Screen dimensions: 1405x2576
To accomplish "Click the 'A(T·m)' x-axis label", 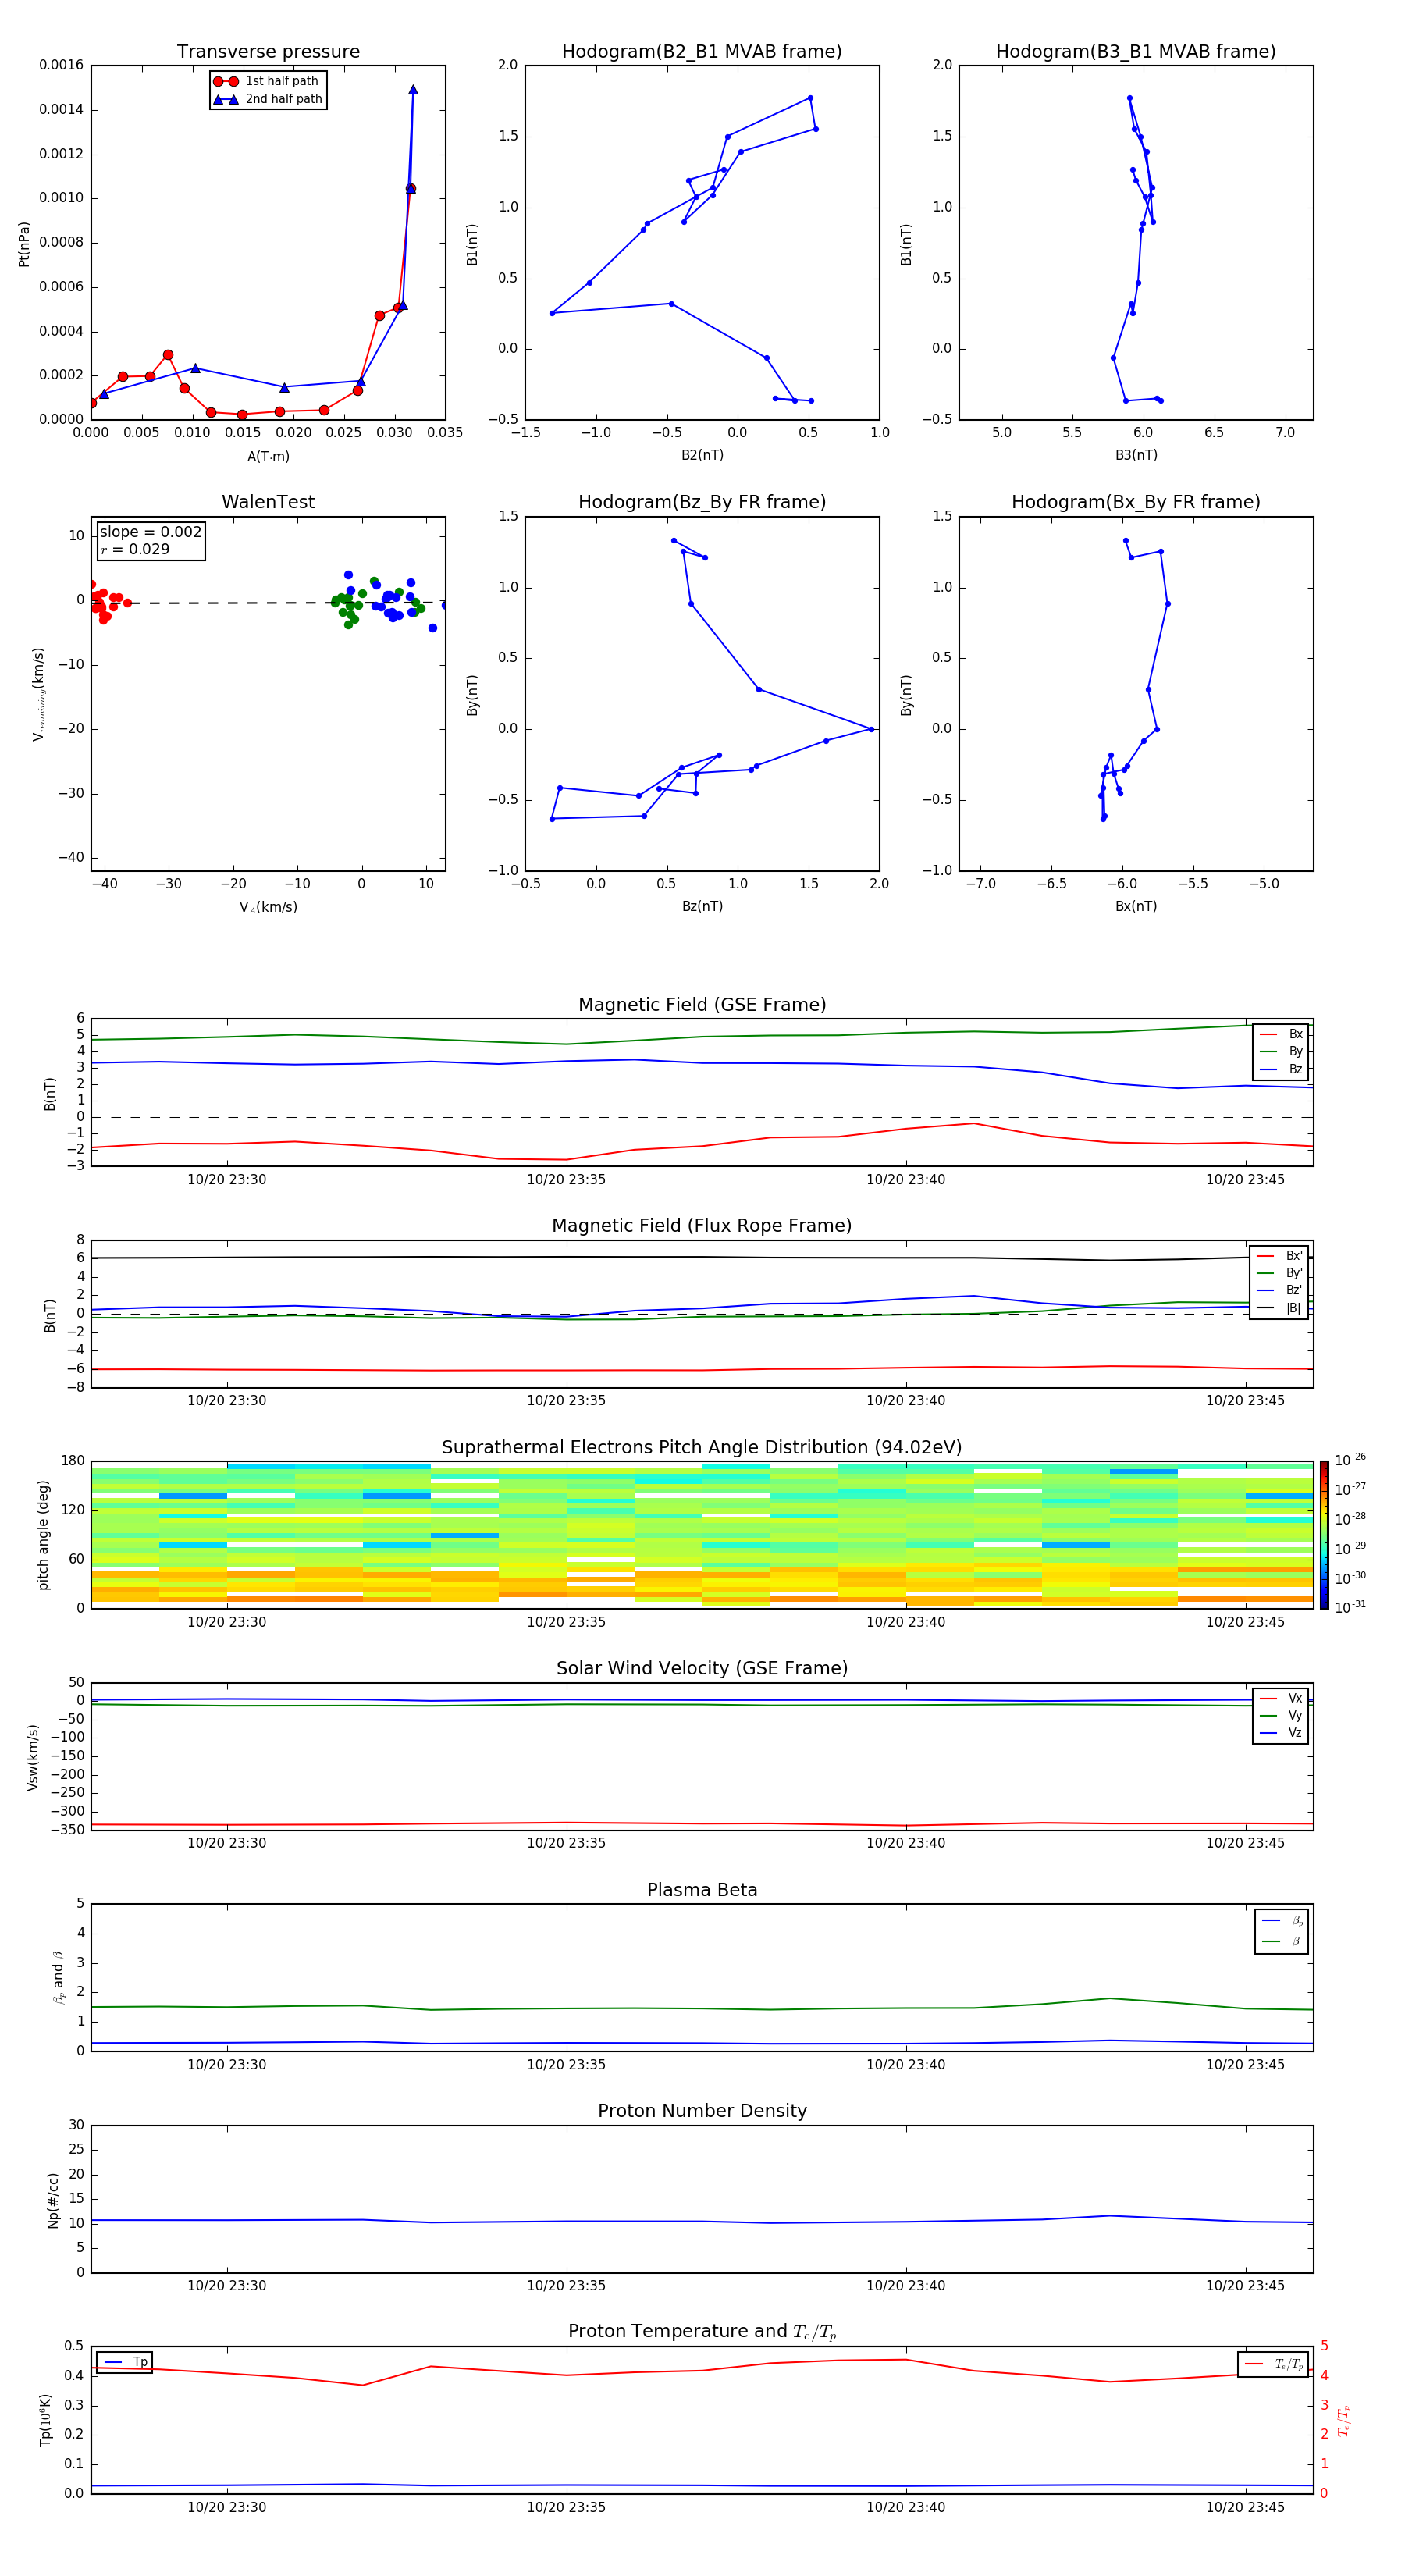I will tap(268, 456).
